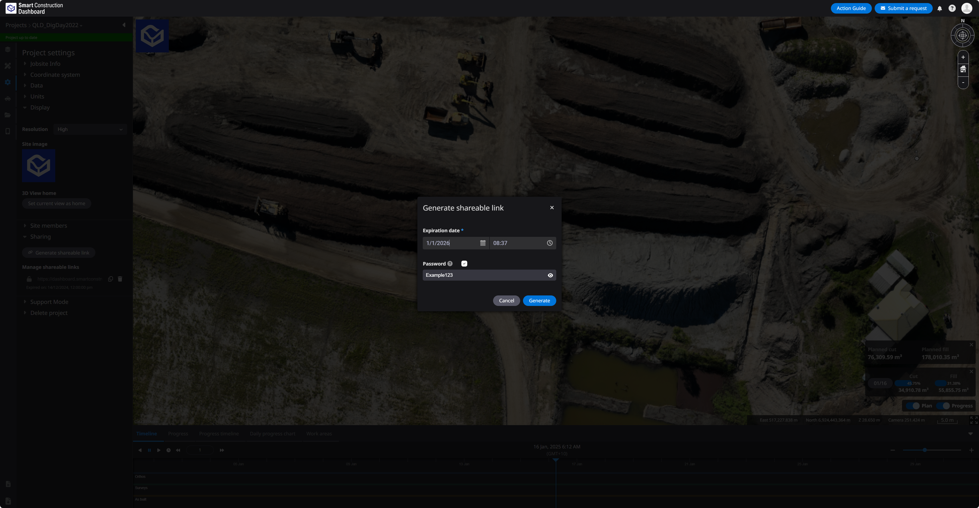Image resolution: width=979 pixels, height=508 pixels.
Task: Open the machinery sidebar icon
Action: [8, 99]
